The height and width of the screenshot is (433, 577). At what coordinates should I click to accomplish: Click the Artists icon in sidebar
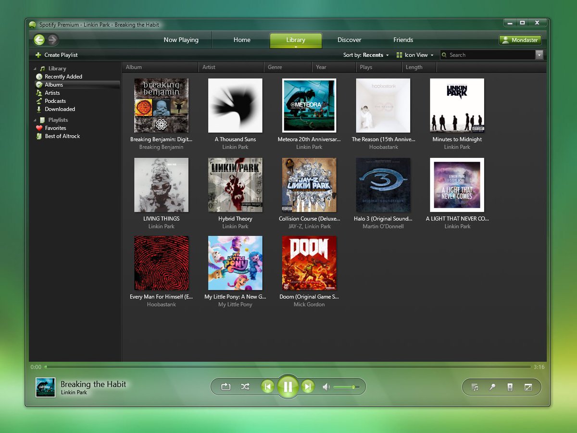(39, 93)
